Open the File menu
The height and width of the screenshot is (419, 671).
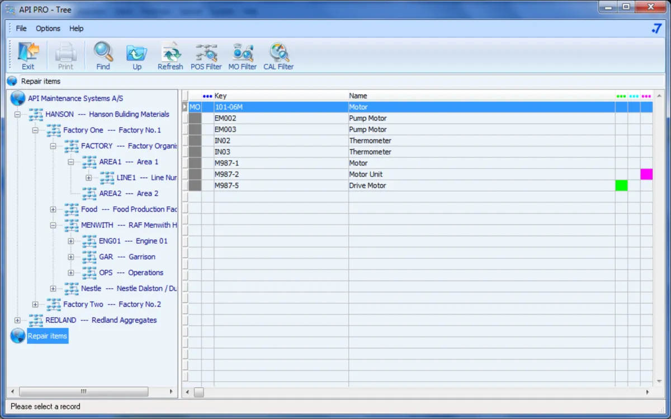(x=21, y=29)
